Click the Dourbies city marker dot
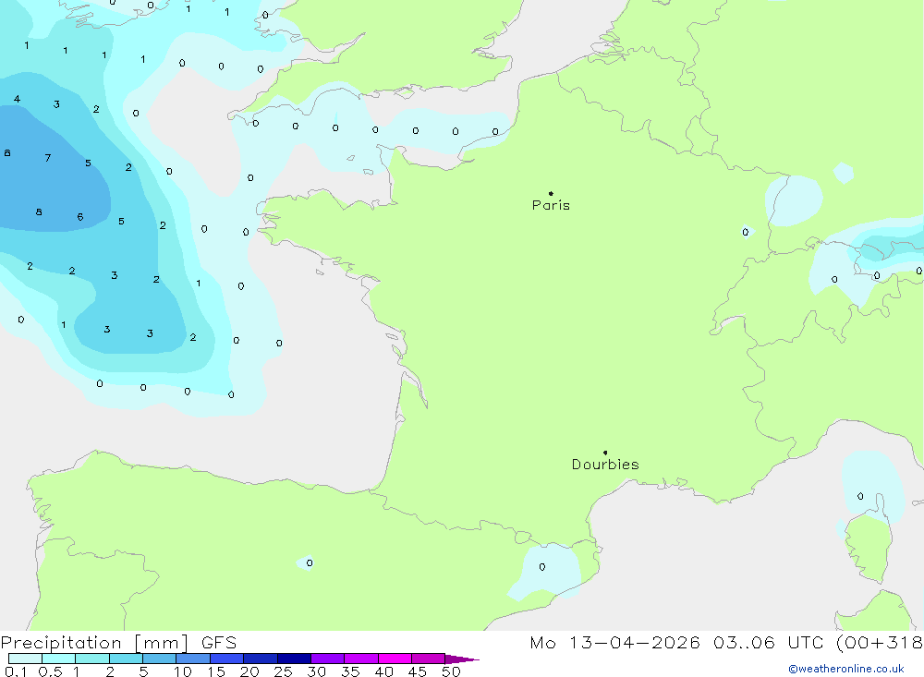This screenshot has height=677, width=924. pyautogui.click(x=605, y=453)
